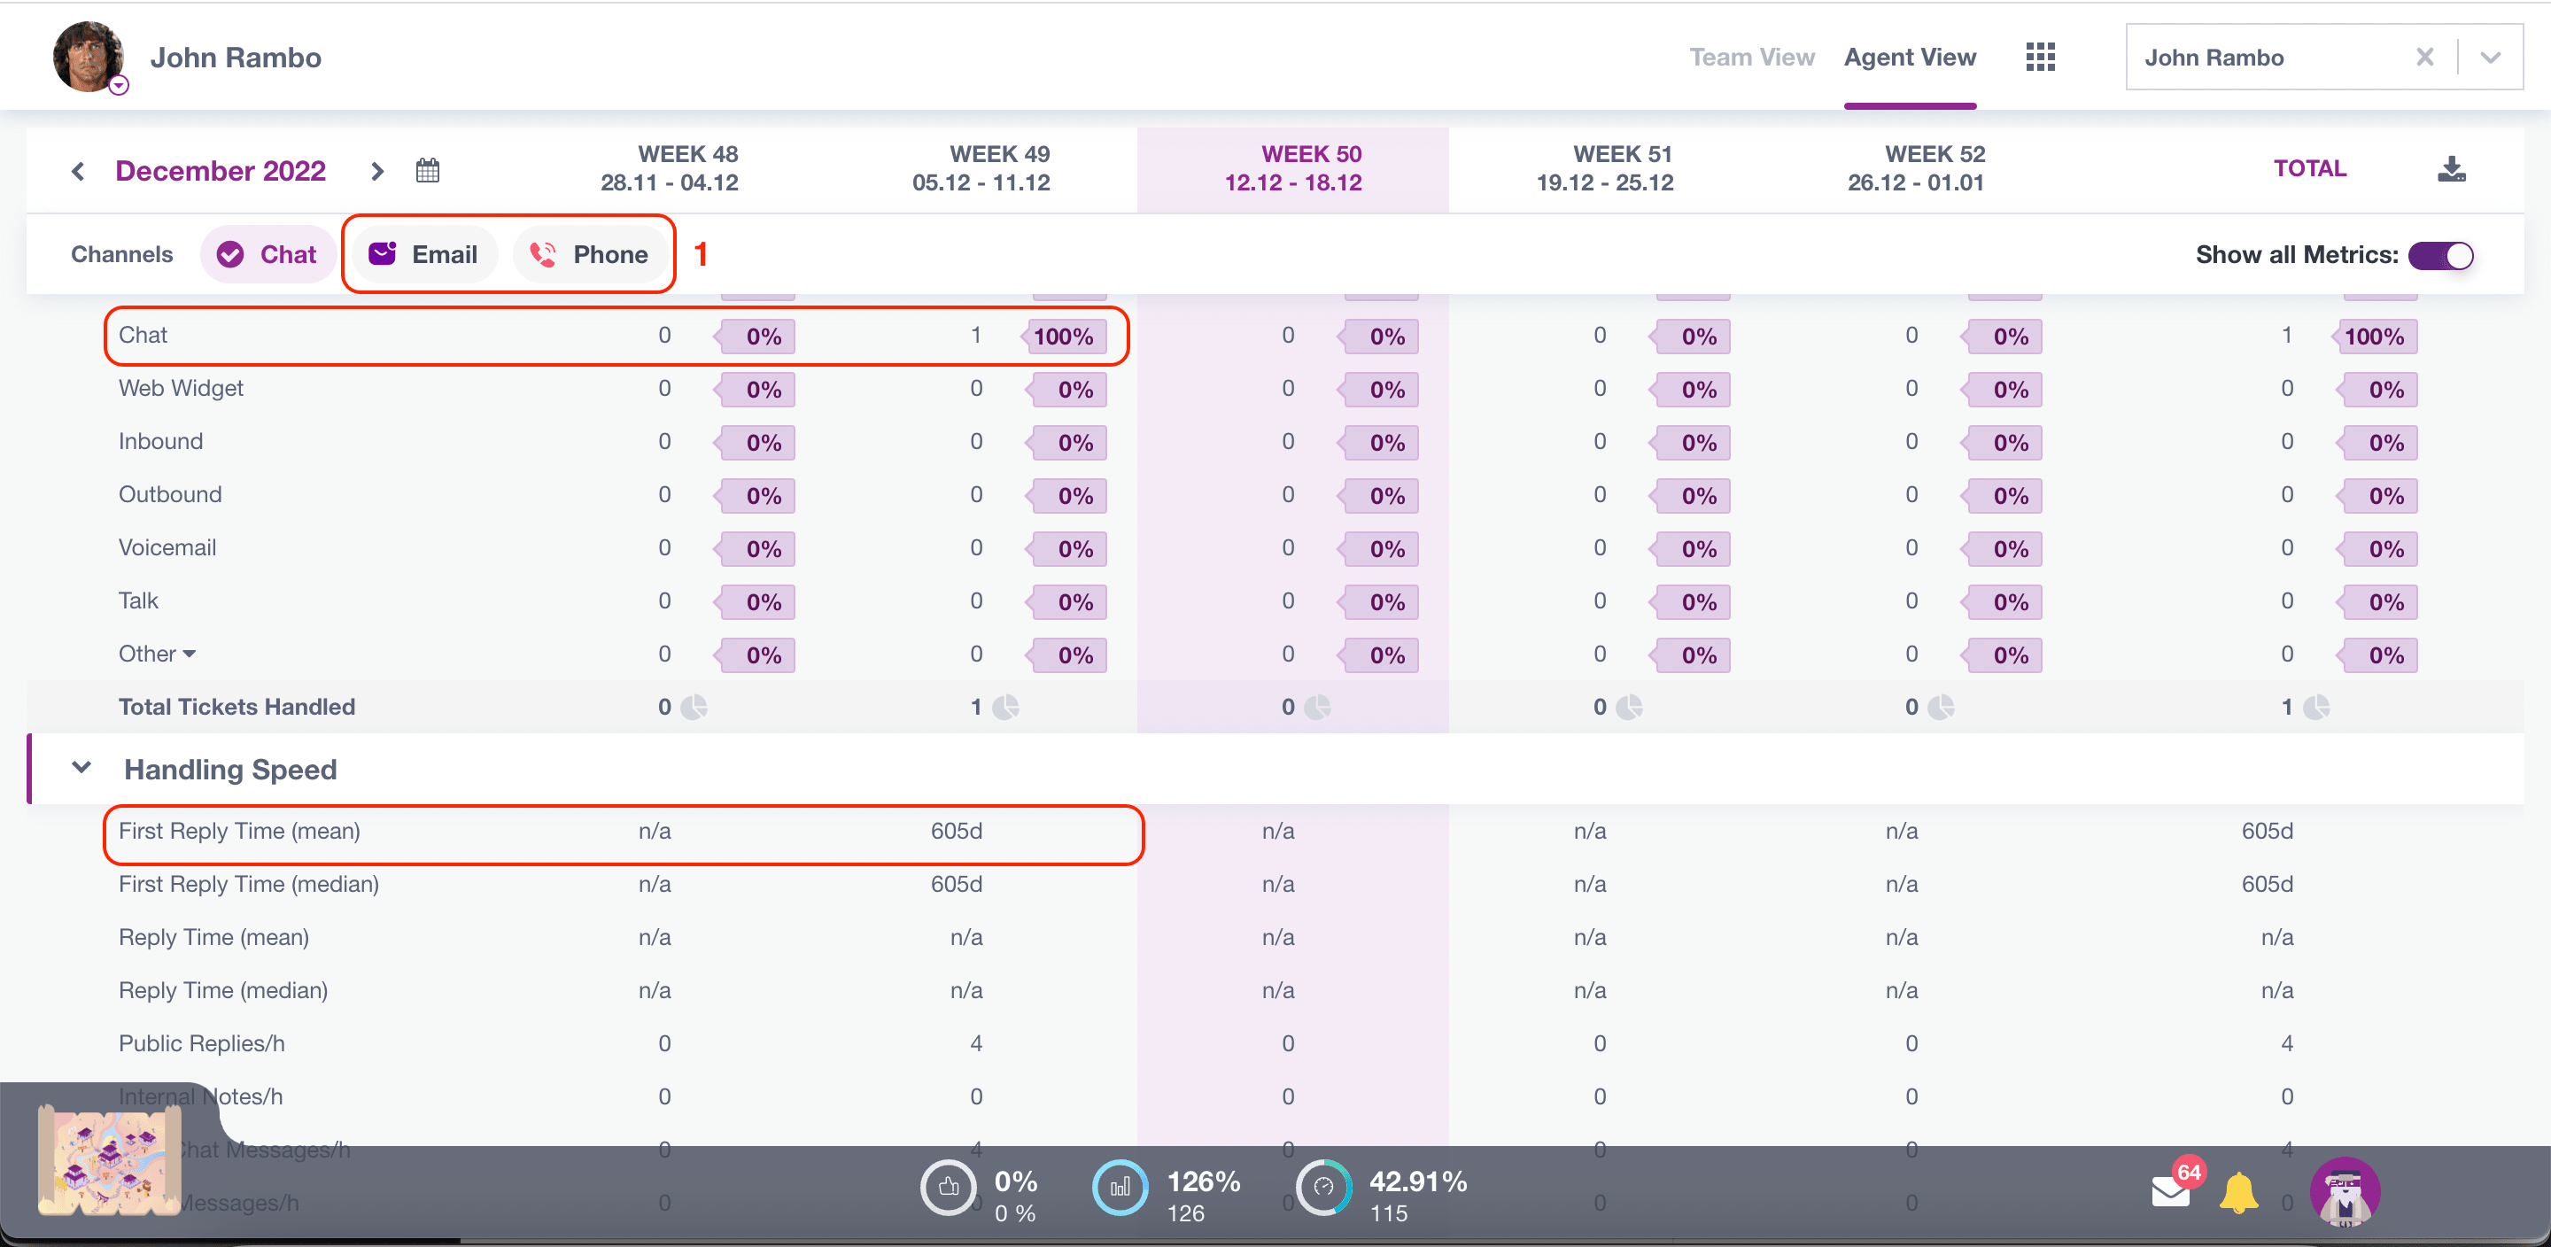Enable the Email channel filter
Screen dimensions: 2551x1247
point(424,256)
